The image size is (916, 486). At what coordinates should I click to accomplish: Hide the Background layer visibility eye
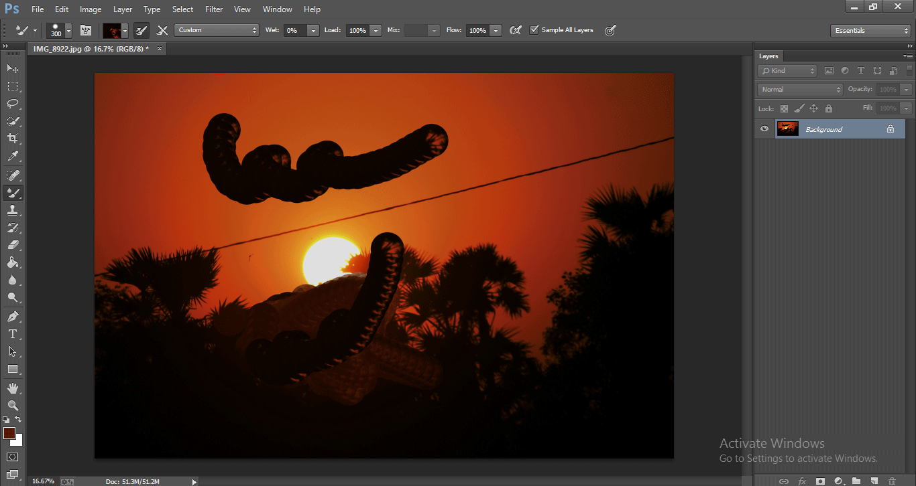(764, 129)
